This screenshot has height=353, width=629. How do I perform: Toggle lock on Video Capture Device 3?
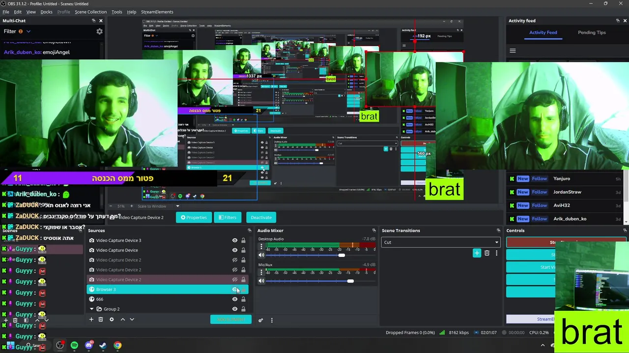(x=243, y=240)
